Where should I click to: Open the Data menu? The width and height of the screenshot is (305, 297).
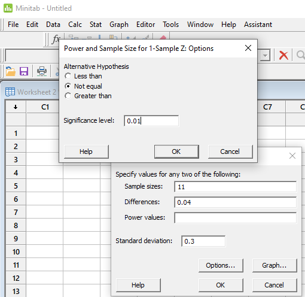53,25
